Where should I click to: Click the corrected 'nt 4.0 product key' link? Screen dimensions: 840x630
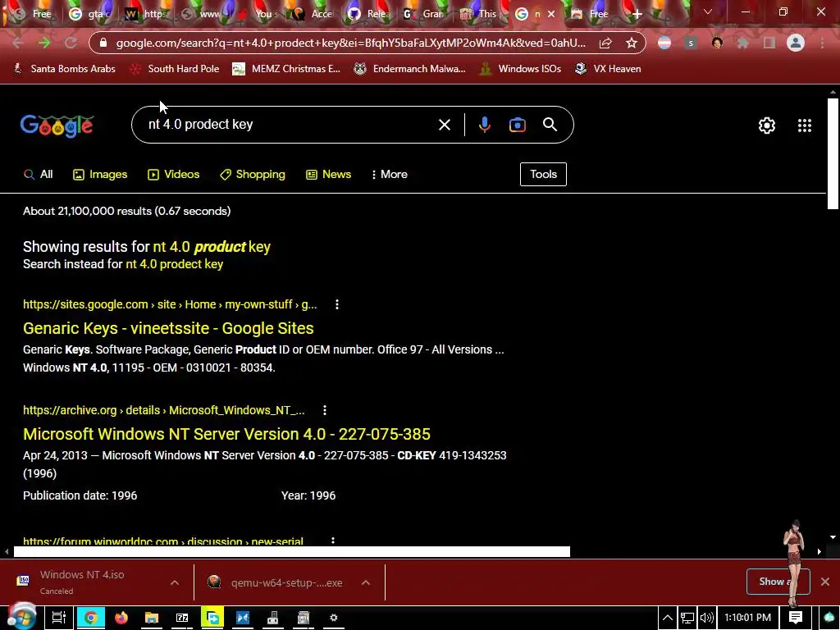[212, 247]
